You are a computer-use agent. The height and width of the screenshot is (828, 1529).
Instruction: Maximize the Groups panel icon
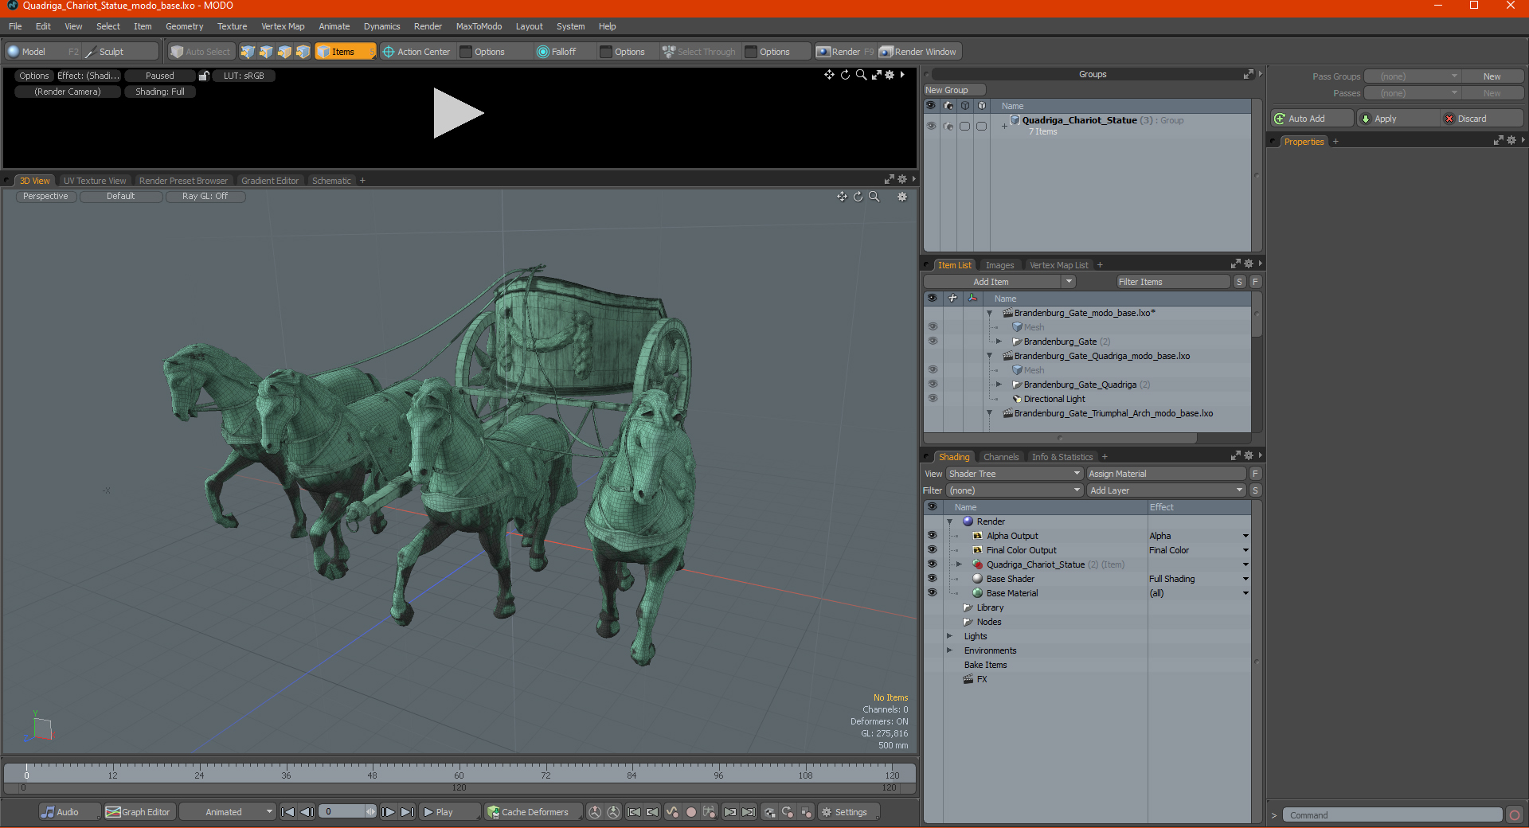tap(1248, 74)
